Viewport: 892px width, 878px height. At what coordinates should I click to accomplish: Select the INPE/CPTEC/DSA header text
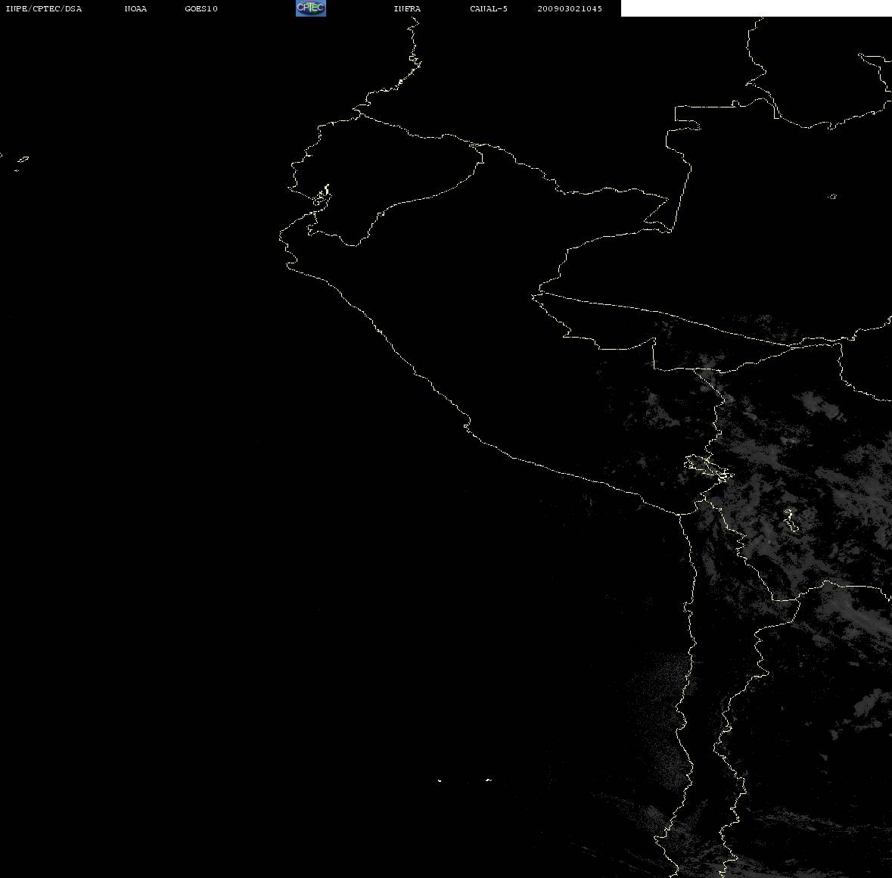44,8
